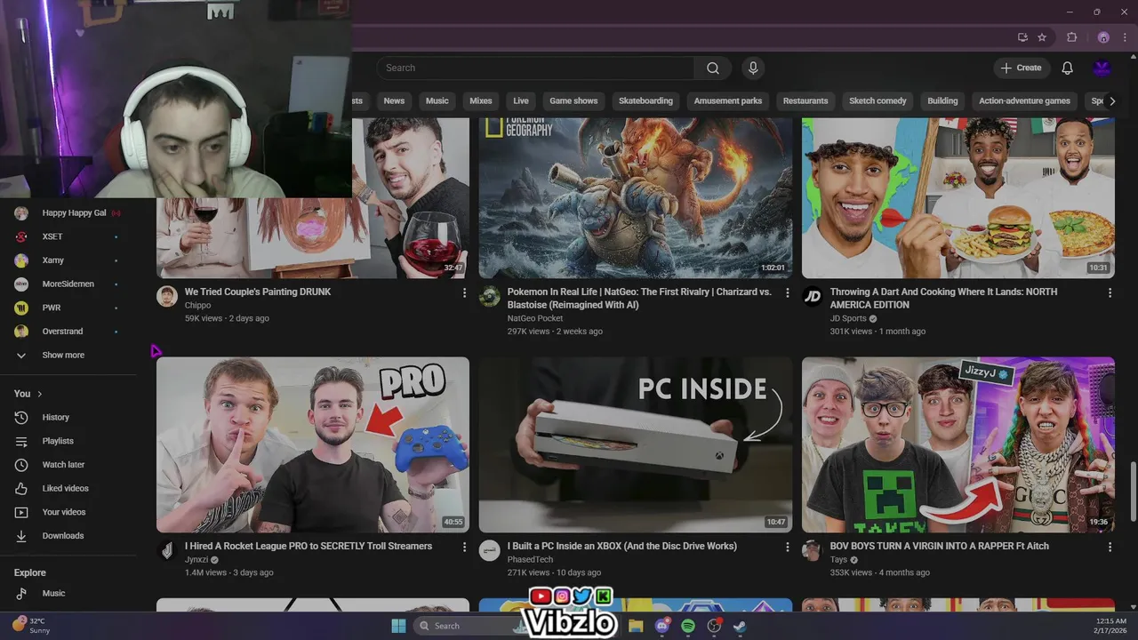Open Steam from the taskbar
This screenshot has height=640, width=1138.
point(740,626)
